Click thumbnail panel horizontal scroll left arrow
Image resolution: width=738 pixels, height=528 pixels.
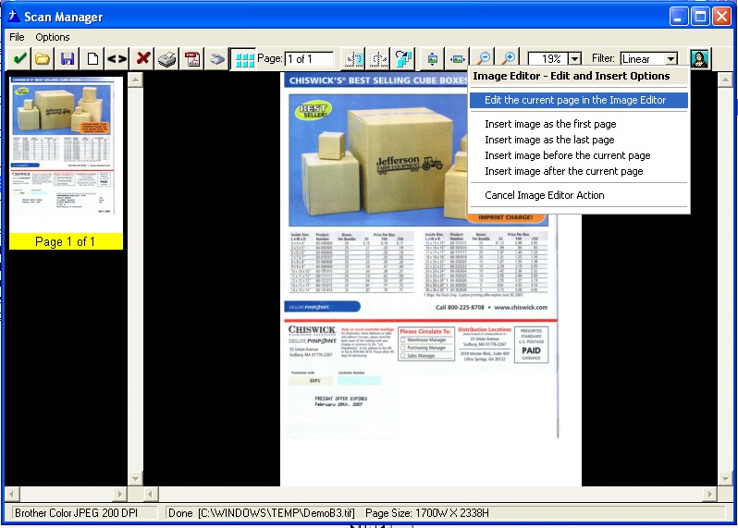(12, 494)
